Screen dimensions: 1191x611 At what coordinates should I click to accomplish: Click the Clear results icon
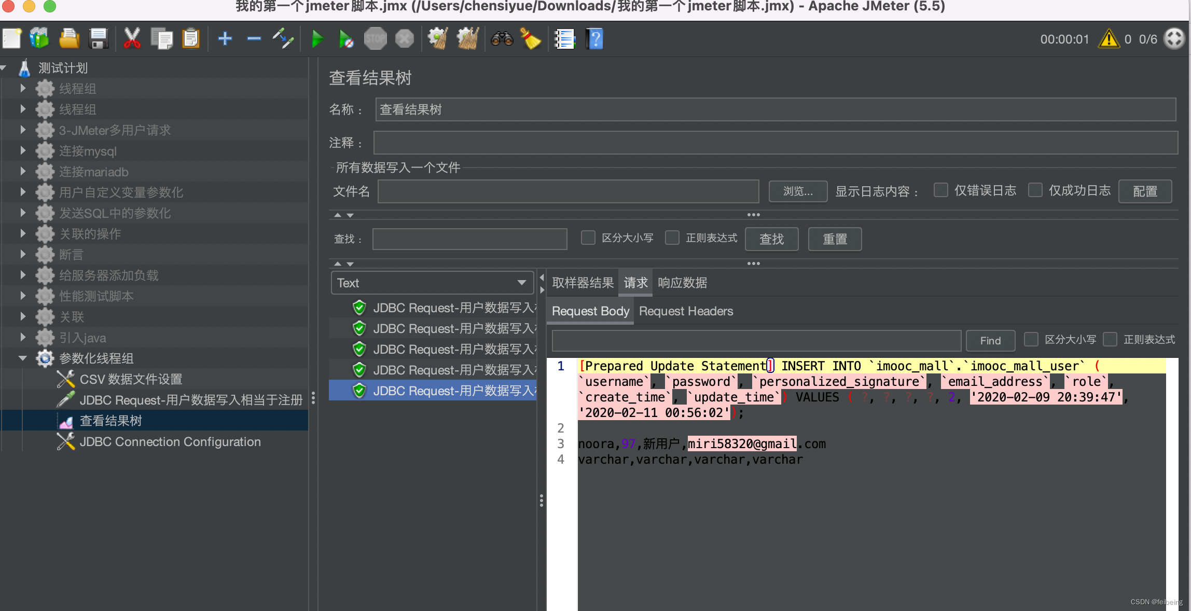438,39
